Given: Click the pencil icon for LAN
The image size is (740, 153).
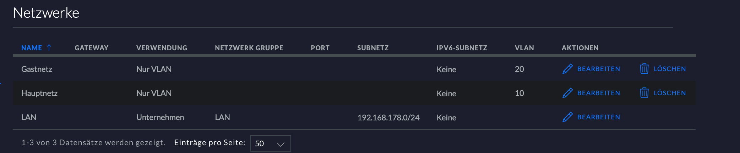Looking at the screenshot, I should click(x=567, y=117).
